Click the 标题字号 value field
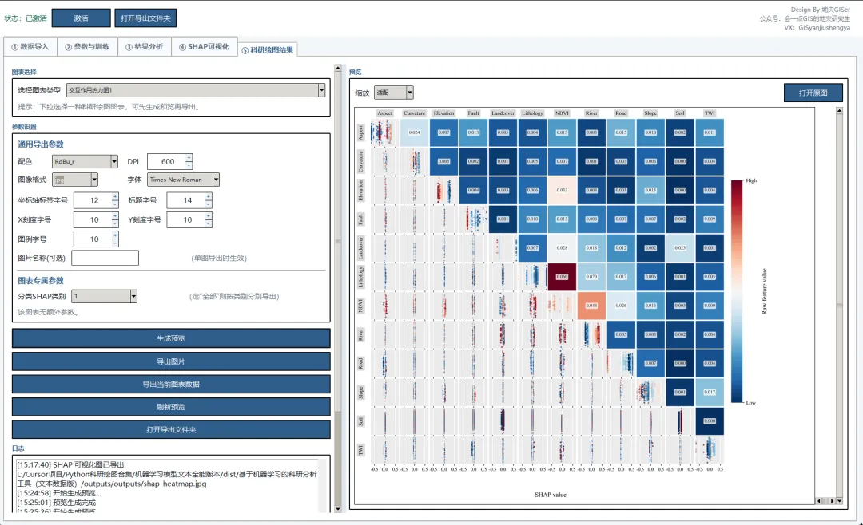The height and width of the screenshot is (525, 863). (x=186, y=200)
